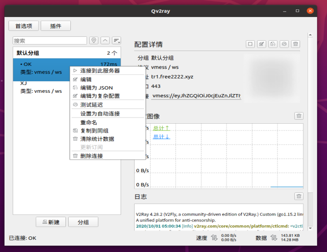Image resolution: width=327 pixels, height=252 pixels.
Task: Toggle the 总计↓ download legend link
Action: coord(161,137)
